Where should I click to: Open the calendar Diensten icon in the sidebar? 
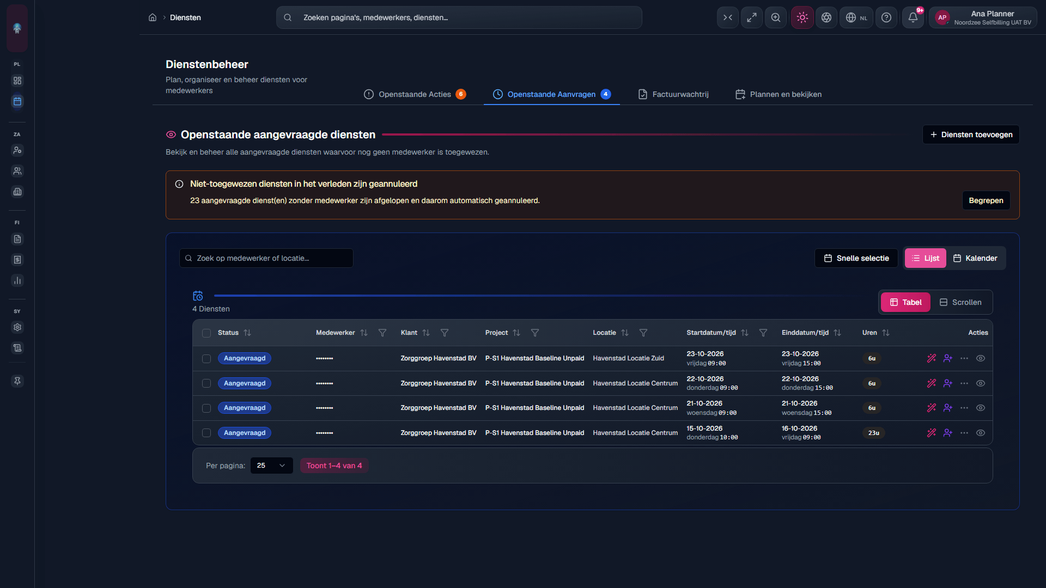17,101
